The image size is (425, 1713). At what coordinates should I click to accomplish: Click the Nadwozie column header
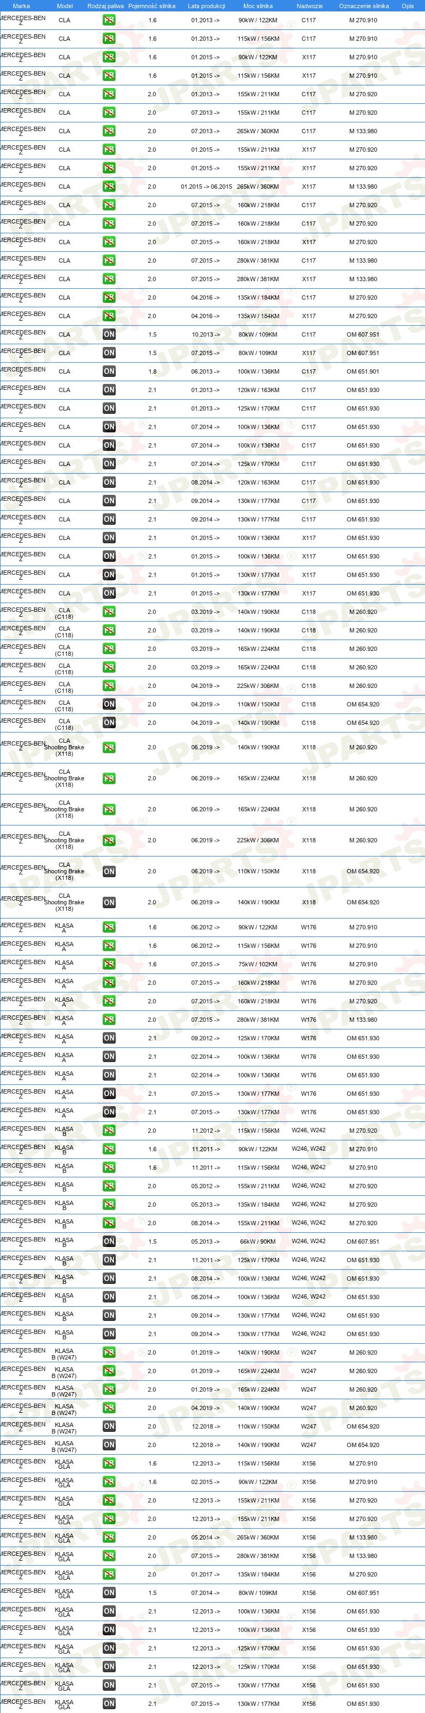click(309, 6)
